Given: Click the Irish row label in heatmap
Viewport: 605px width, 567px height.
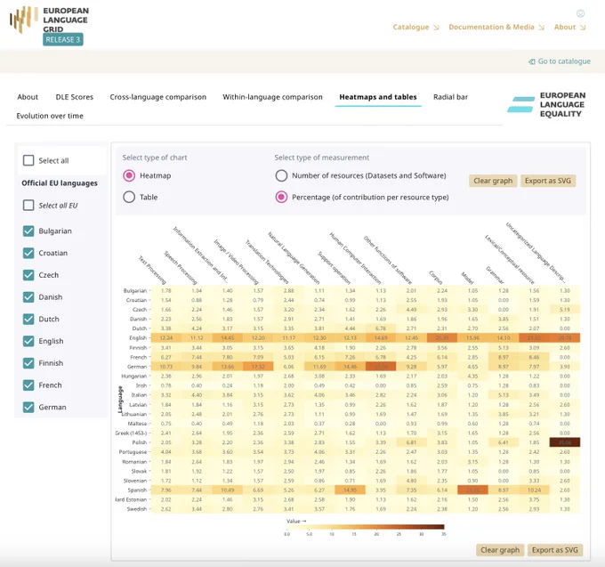Looking at the screenshot, I should 141,385.
